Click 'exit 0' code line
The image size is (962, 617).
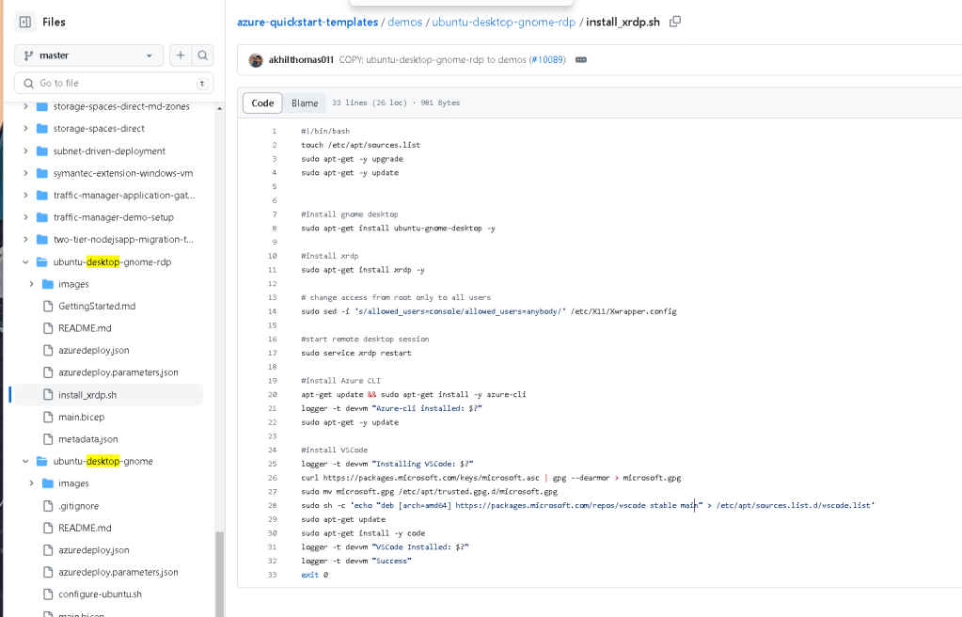pos(315,575)
